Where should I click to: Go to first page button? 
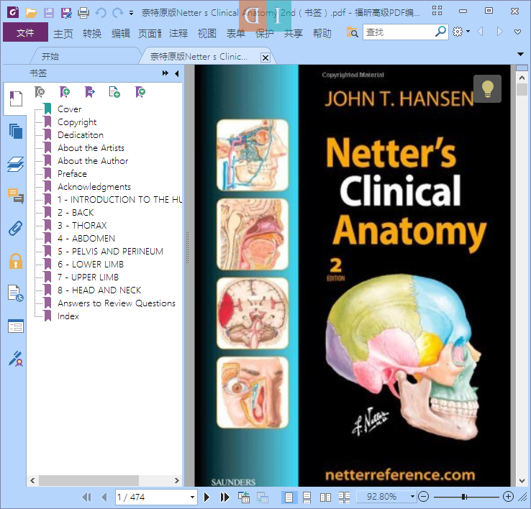(x=86, y=497)
